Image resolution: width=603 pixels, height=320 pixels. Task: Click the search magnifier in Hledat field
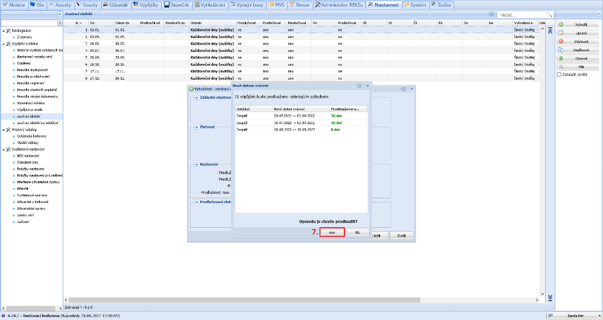coord(549,14)
